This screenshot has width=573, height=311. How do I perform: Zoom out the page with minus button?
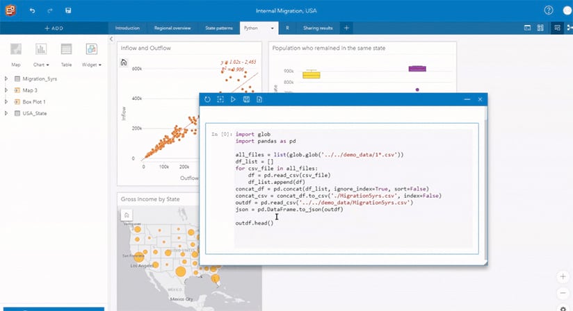[563, 293]
